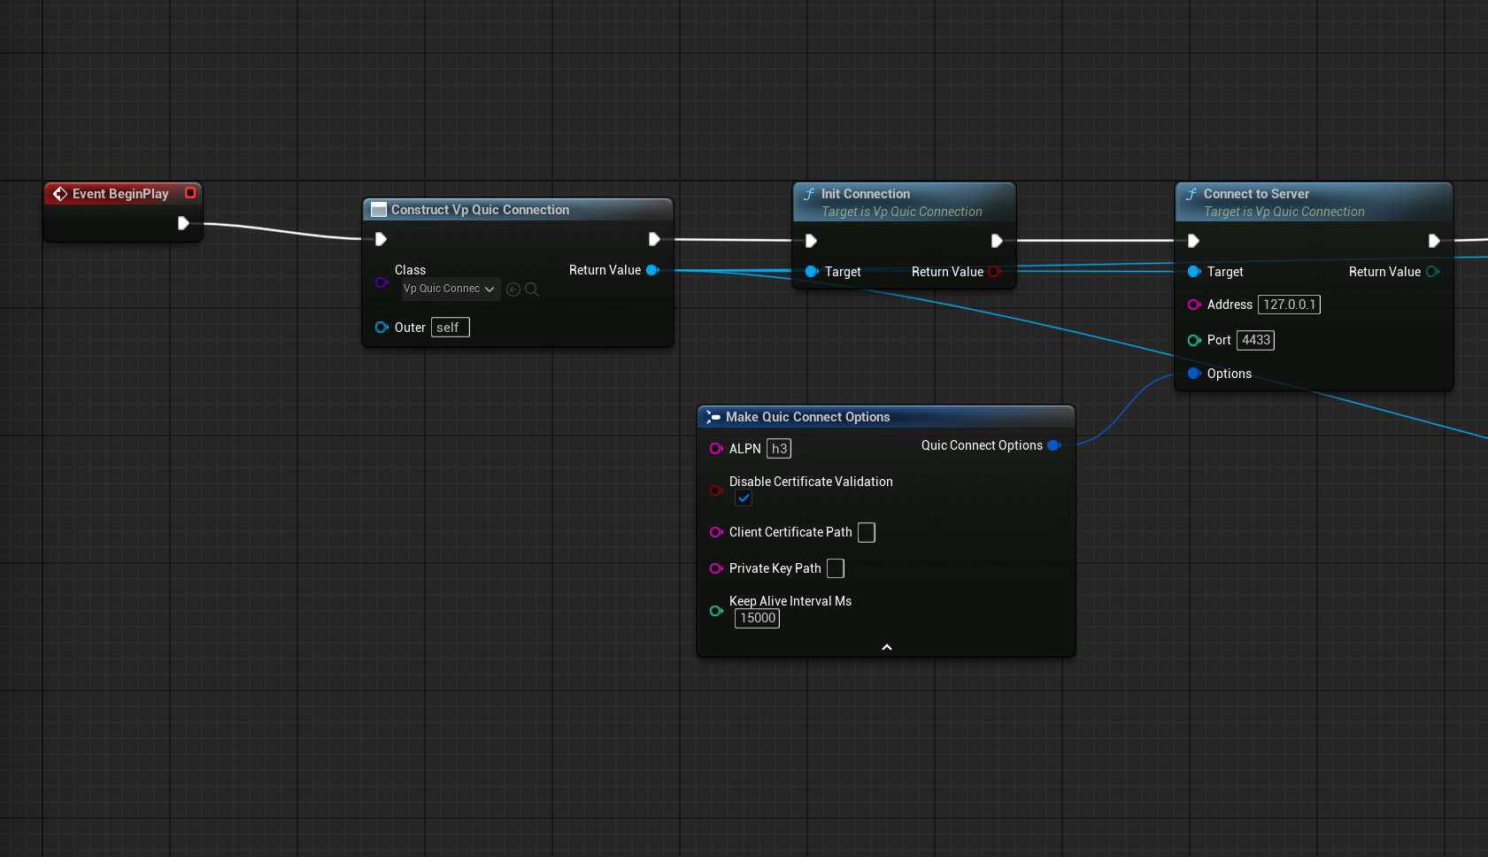The image size is (1488, 857).
Task: Click the Event BeginPlay delegate pin
Action: (190, 193)
